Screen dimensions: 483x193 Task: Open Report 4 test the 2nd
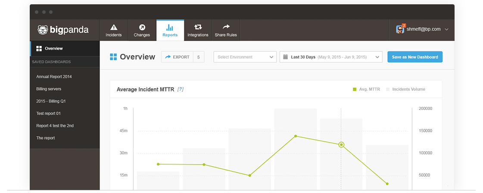click(x=55, y=126)
